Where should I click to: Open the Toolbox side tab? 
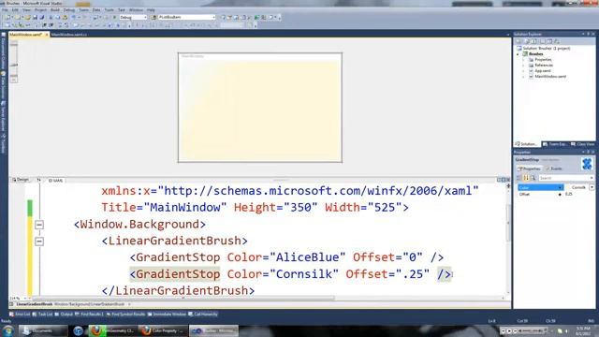4,143
